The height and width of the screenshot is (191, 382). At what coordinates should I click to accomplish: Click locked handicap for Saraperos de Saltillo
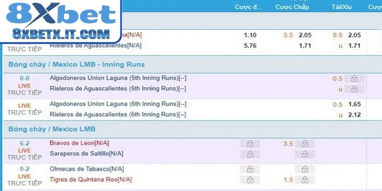305,154
